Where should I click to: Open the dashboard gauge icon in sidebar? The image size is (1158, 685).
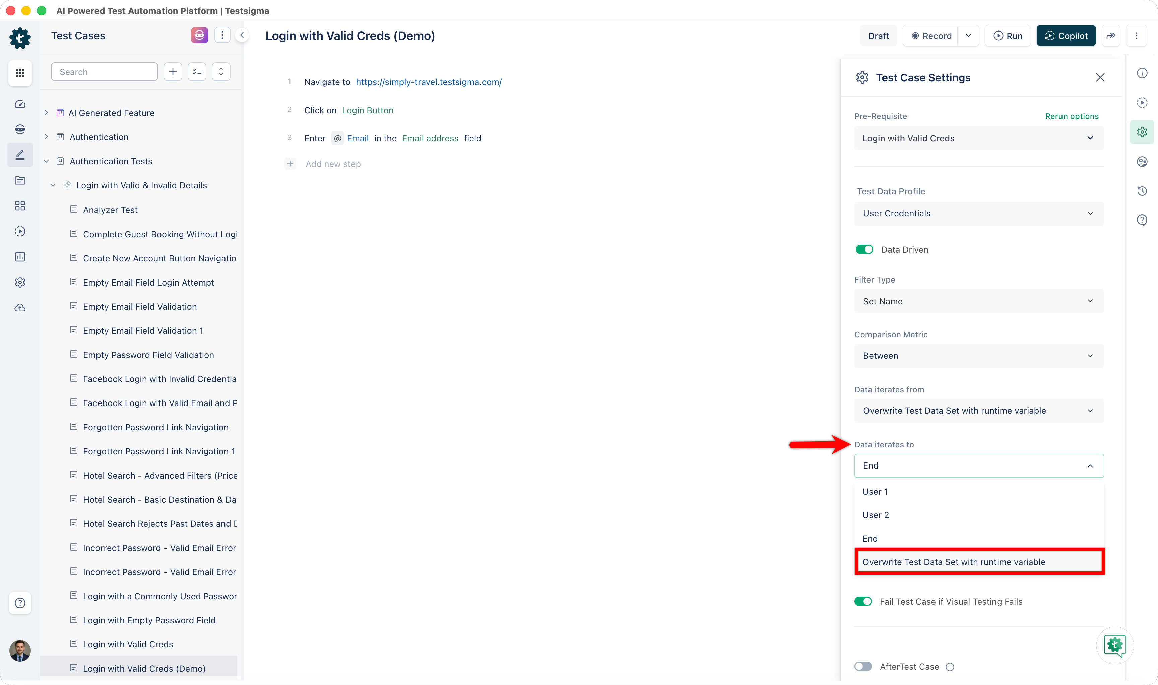[20, 104]
